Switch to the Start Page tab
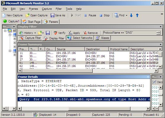Image resolution: width=165 pixels, height=118 pixels. coord(32,22)
